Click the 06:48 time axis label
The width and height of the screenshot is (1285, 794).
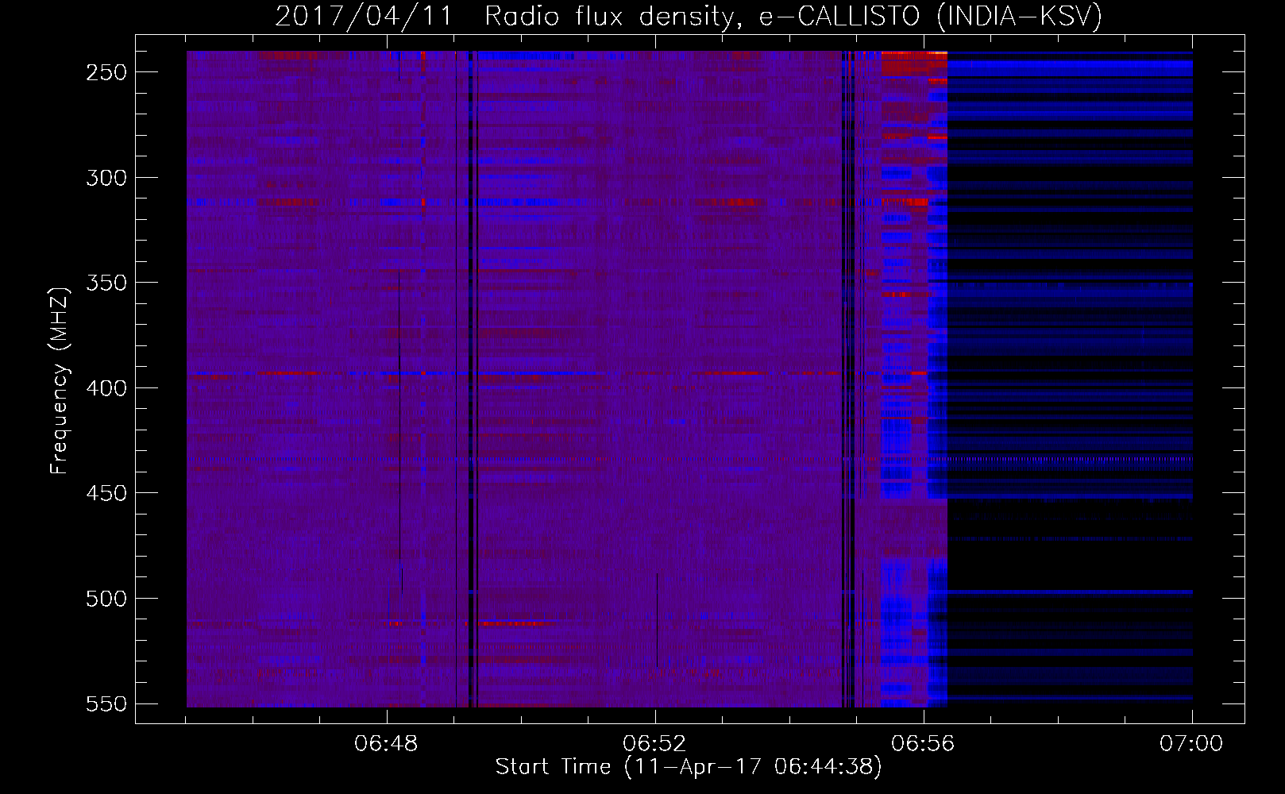coord(387,744)
